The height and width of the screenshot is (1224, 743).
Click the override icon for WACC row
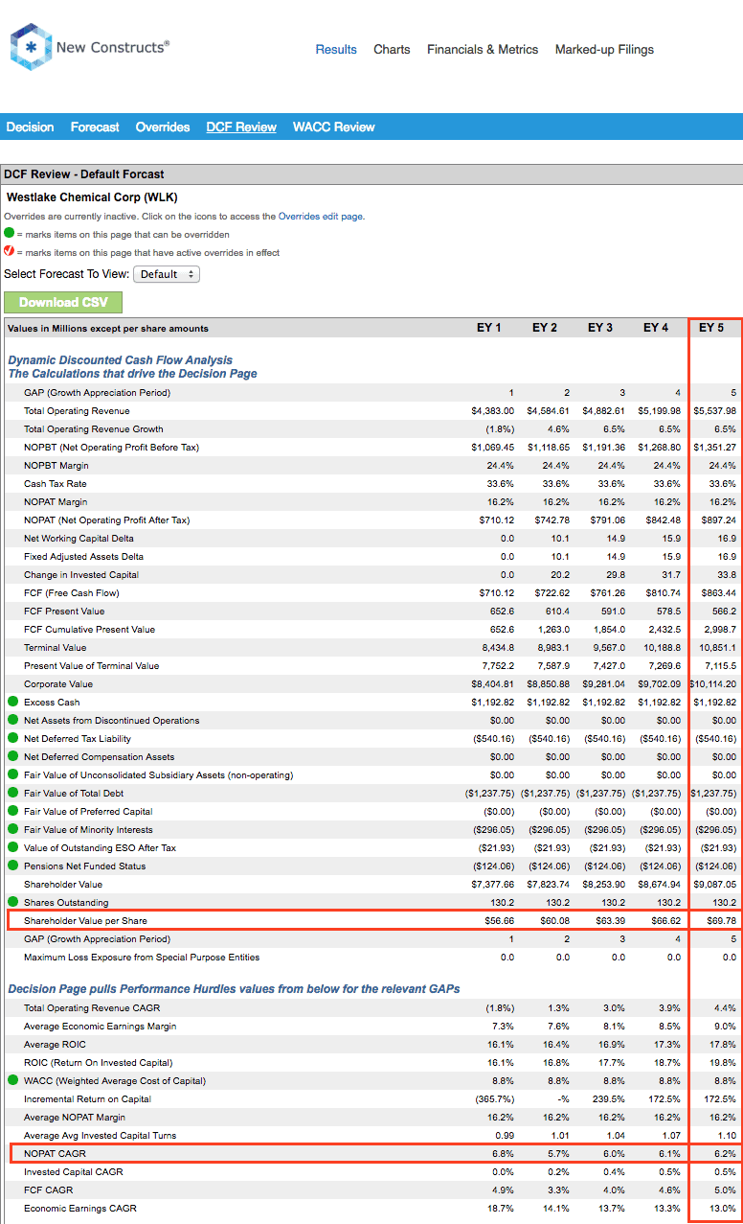[13, 1081]
